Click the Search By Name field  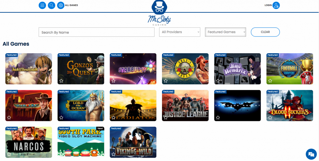97,32
